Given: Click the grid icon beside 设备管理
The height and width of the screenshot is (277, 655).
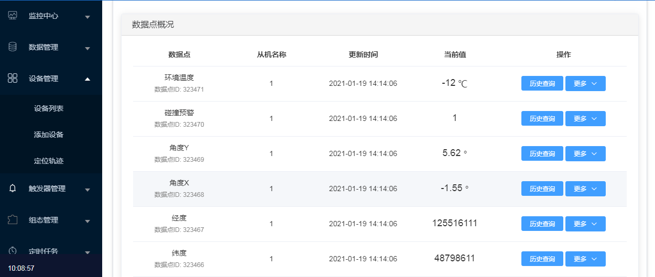Looking at the screenshot, I should pyautogui.click(x=13, y=79).
